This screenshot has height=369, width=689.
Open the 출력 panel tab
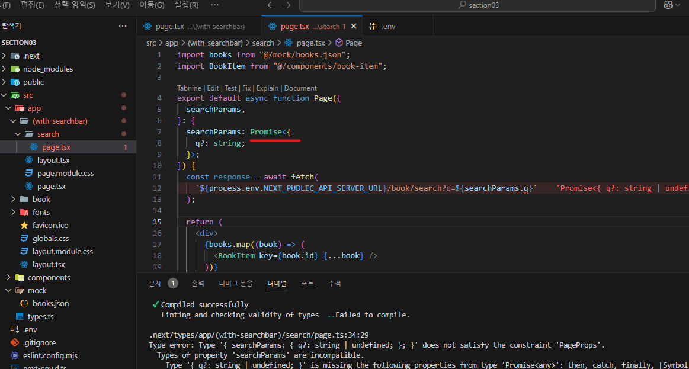point(198,283)
